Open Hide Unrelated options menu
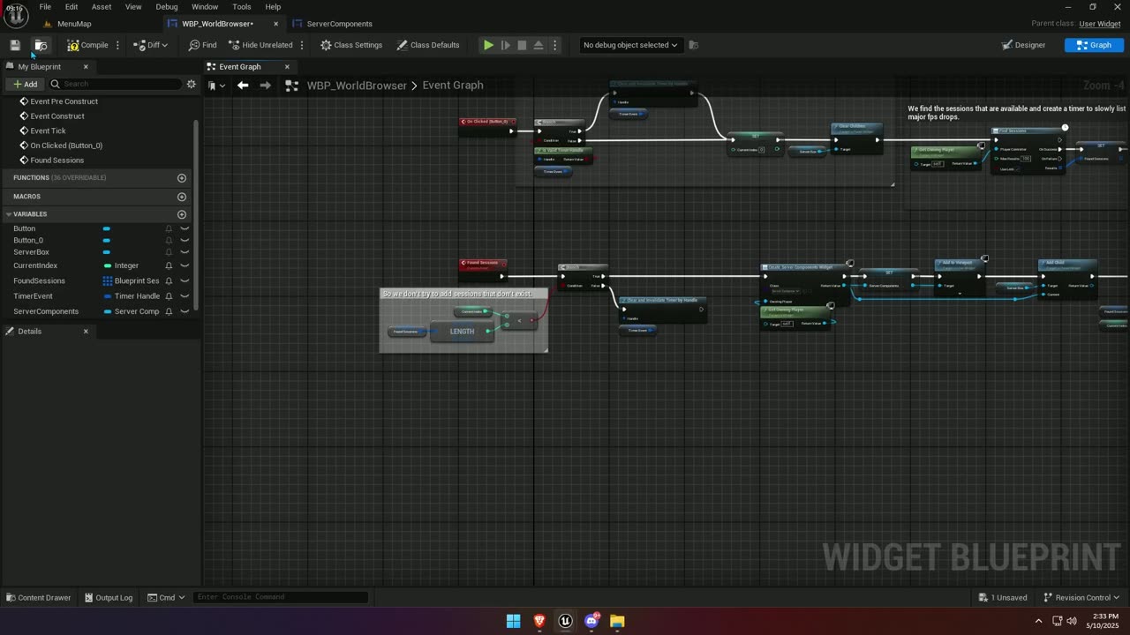 coord(302,45)
